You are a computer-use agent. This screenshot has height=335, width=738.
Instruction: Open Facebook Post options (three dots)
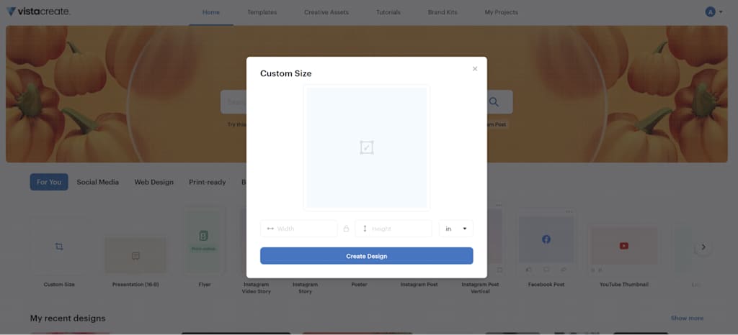(569, 211)
